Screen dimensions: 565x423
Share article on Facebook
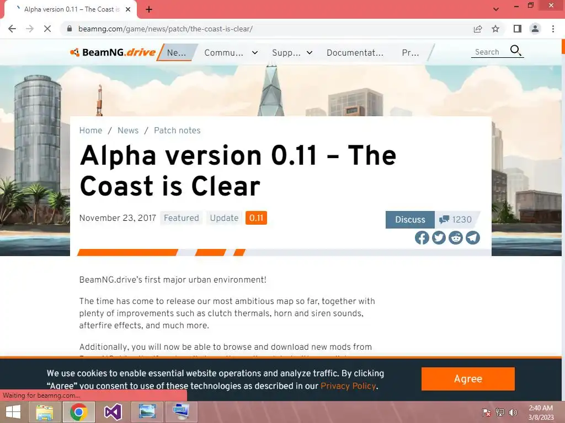pos(422,238)
